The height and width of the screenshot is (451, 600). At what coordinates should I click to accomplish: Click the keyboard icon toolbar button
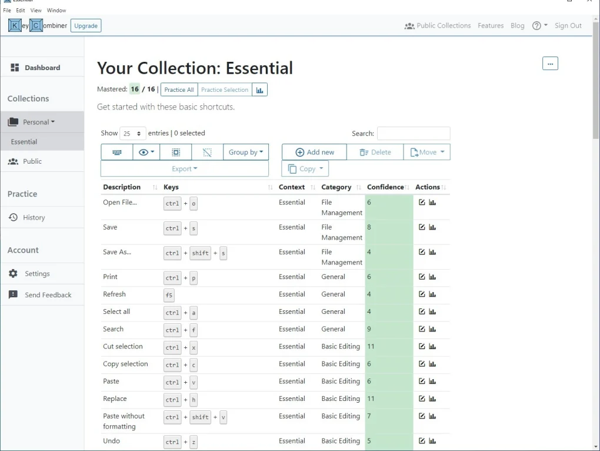[x=116, y=152]
